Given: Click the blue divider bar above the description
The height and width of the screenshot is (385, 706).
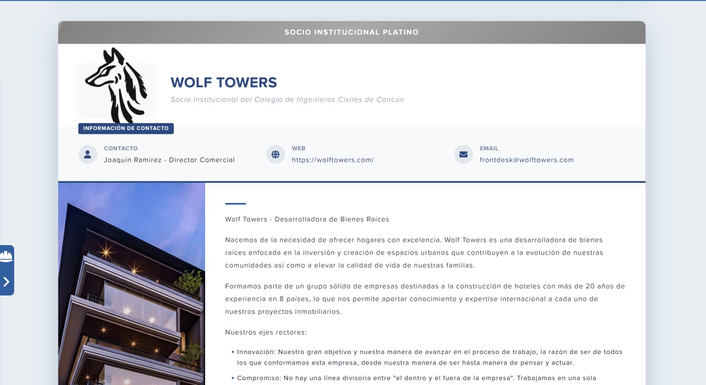Looking at the screenshot, I should point(236,204).
